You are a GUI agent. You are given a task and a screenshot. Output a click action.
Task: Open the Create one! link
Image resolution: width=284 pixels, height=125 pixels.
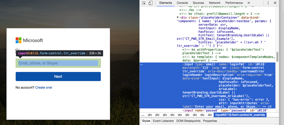(x=44, y=87)
